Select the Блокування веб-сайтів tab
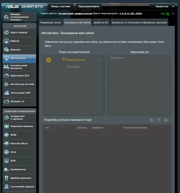The height and width of the screenshot is (193, 180). point(77,23)
